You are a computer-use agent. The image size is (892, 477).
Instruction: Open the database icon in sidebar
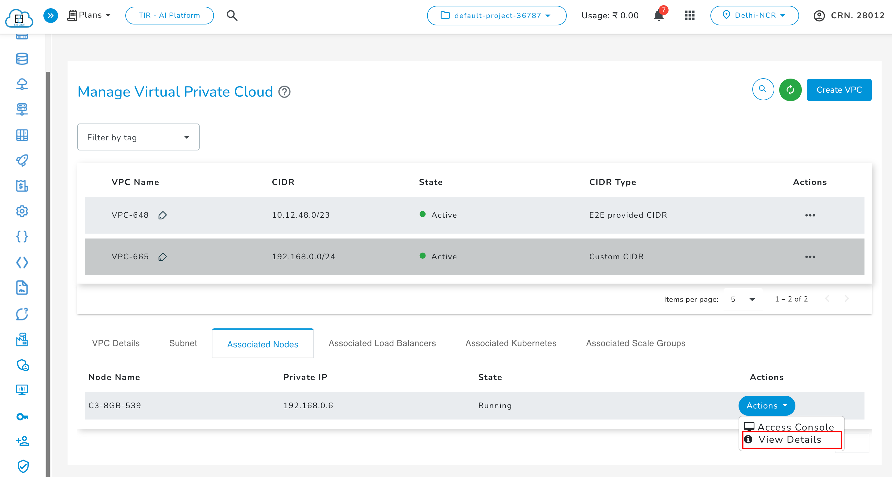(x=22, y=59)
